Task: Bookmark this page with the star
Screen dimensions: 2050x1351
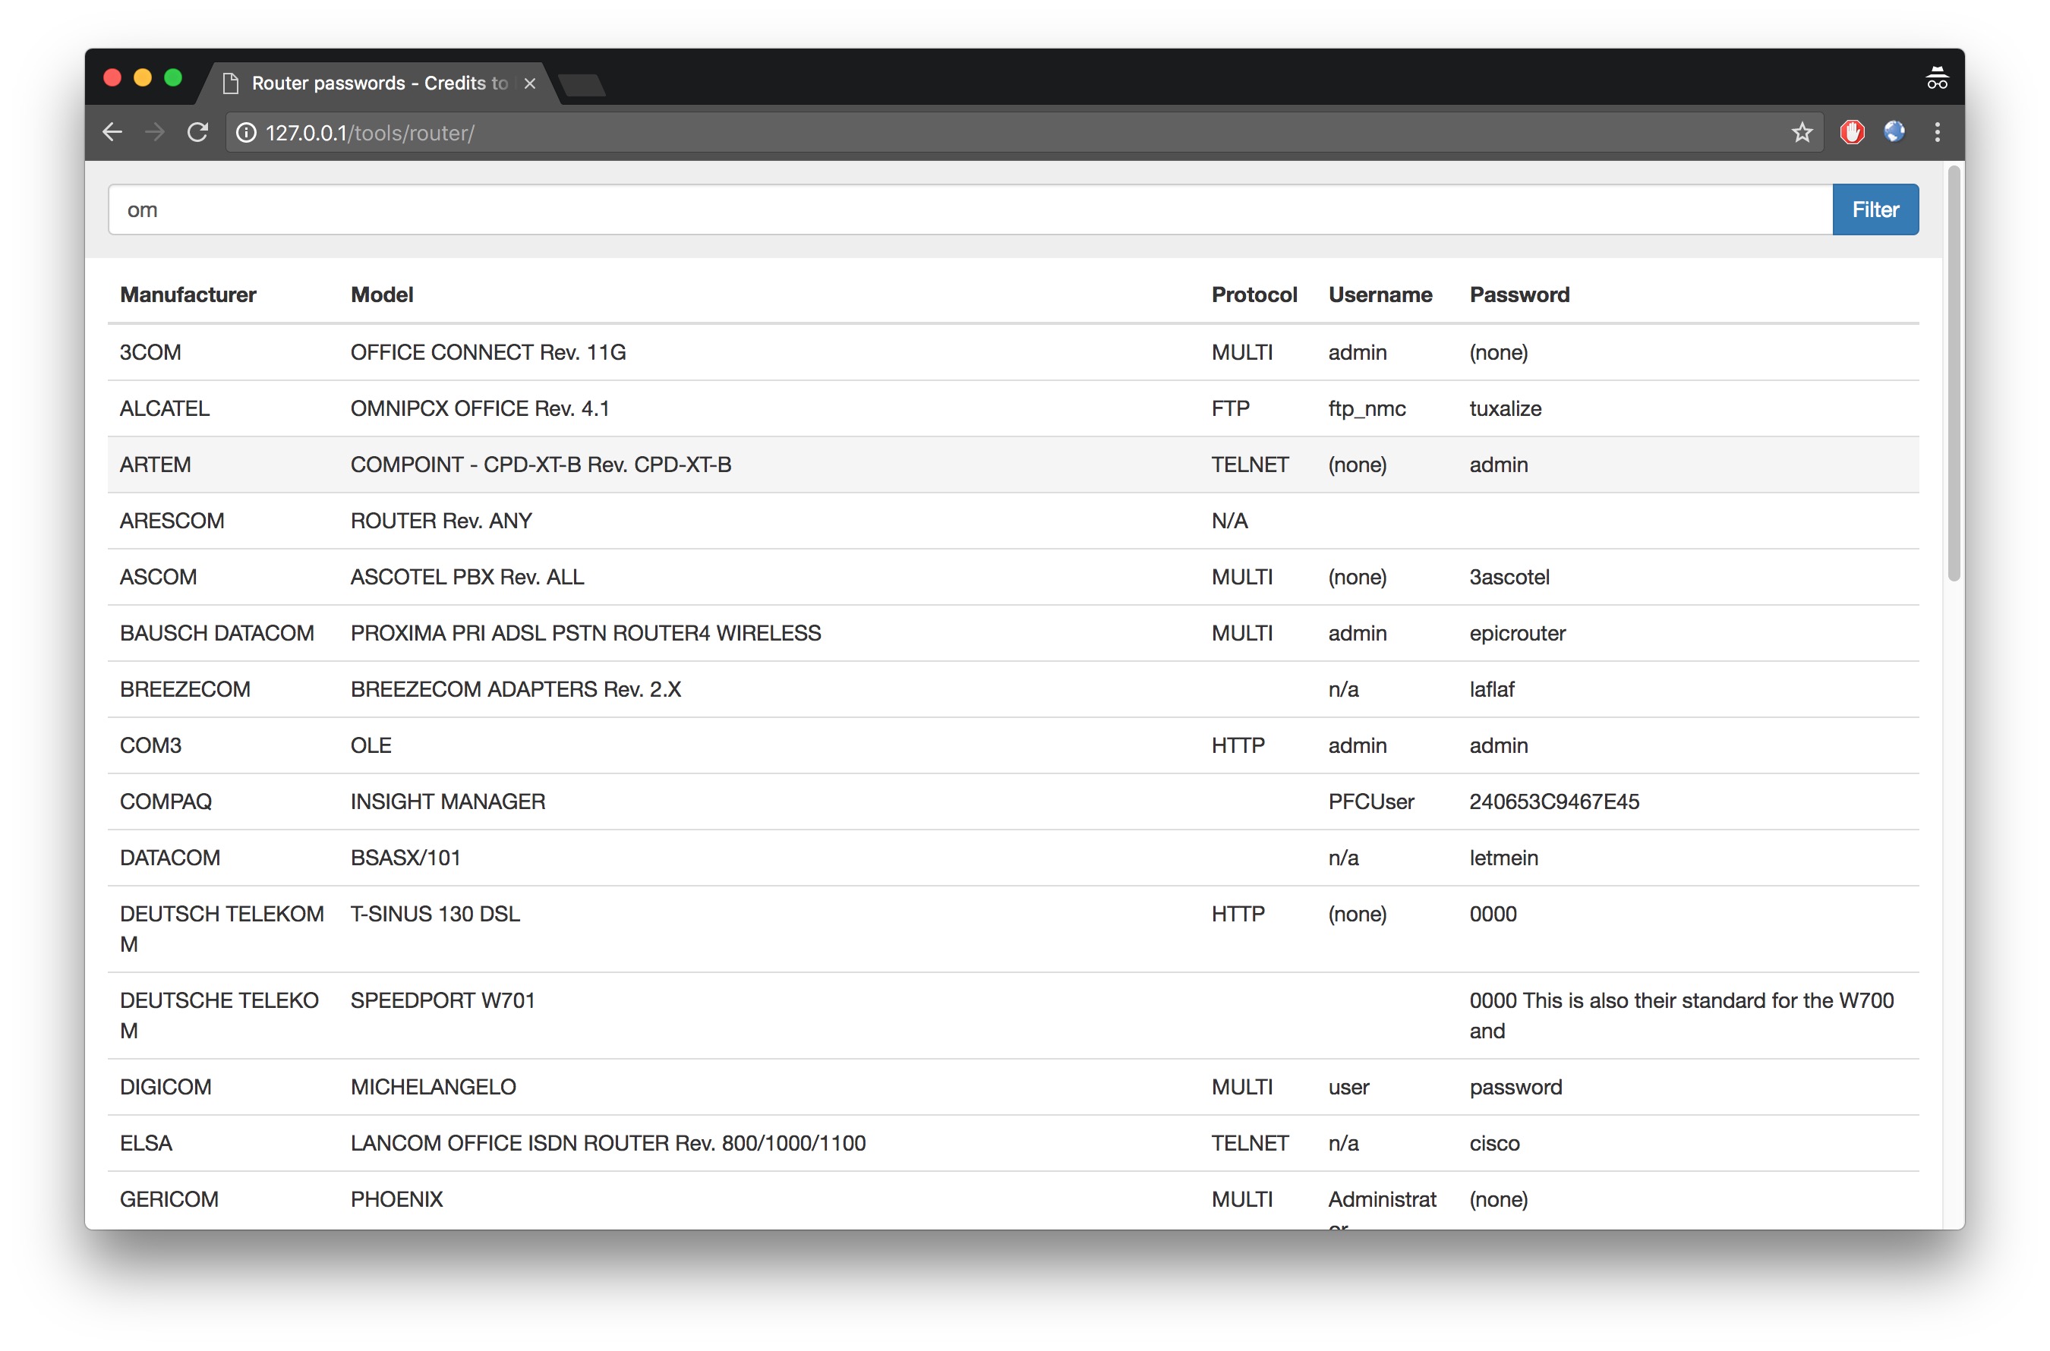Action: [1802, 133]
